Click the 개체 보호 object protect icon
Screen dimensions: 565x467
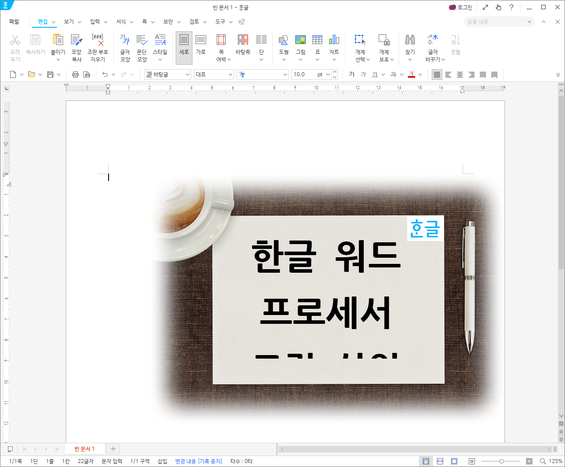click(384, 40)
